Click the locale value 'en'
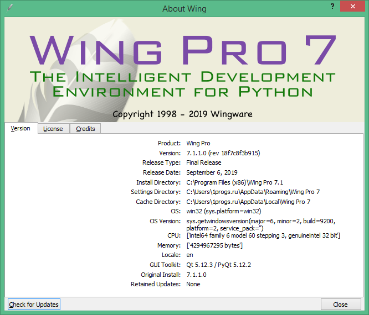 pyautogui.click(x=189, y=255)
